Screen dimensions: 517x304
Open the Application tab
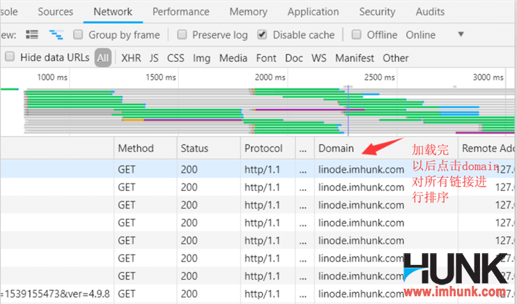pos(313,12)
